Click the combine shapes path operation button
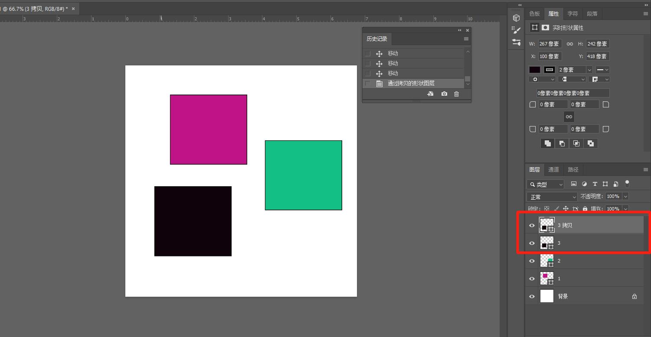Image resolution: width=651 pixels, height=337 pixels. (548, 143)
